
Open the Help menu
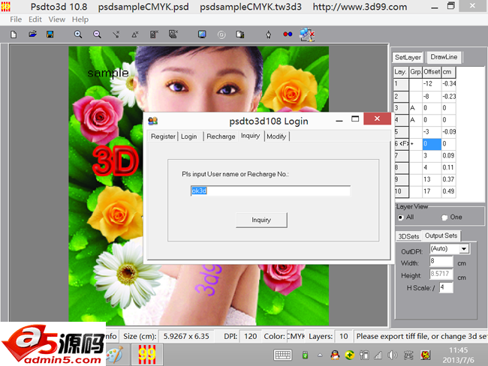click(80, 19)
